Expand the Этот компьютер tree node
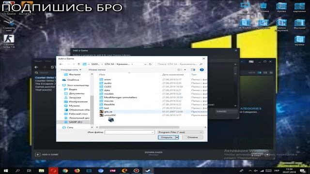Screen dimensions: 310x174 [x=60, y=86]
